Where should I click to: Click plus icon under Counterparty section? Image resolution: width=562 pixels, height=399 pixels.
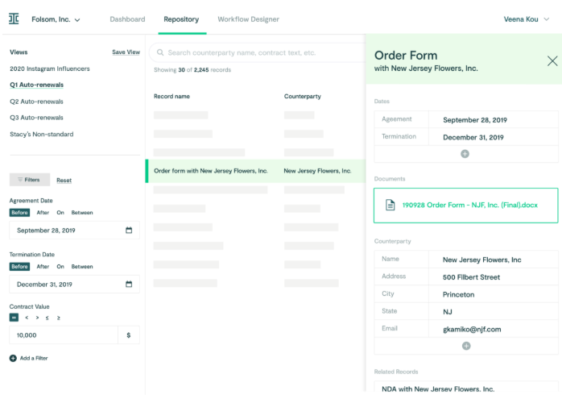[x=466, y=346]
